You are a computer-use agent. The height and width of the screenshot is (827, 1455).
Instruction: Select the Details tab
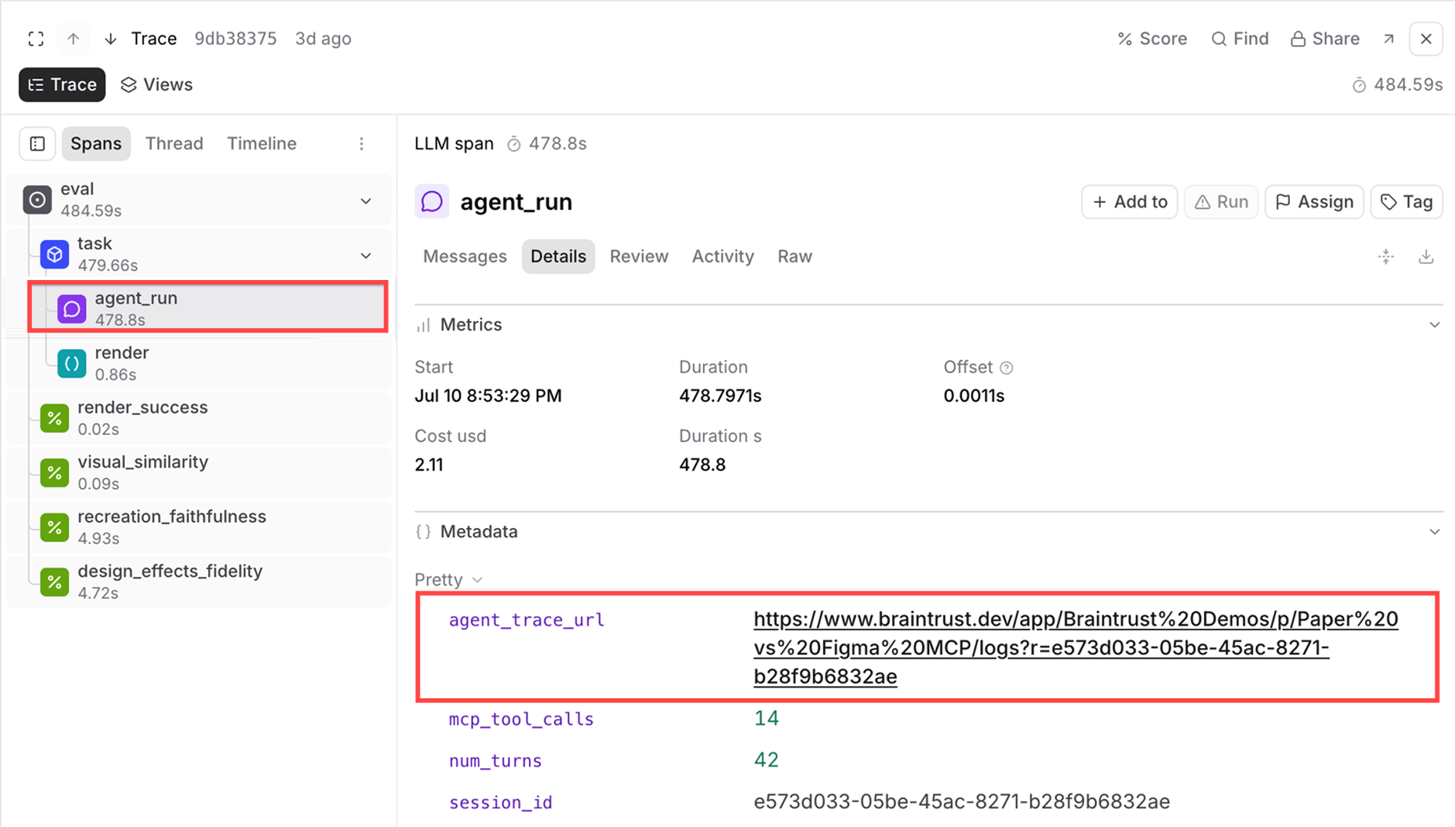558,257
